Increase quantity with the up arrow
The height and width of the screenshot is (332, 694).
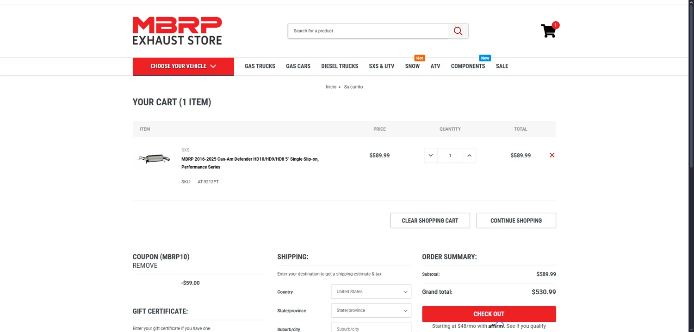[469, 156]
